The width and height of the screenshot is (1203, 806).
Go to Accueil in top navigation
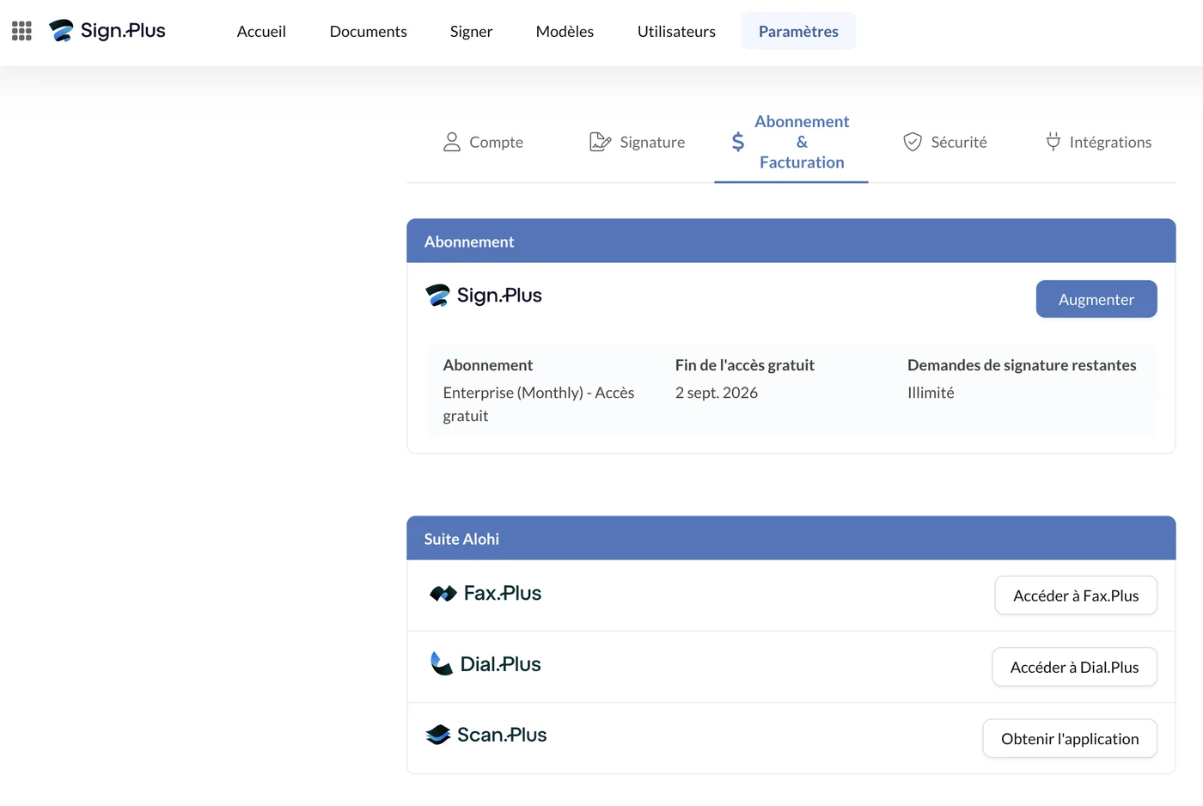point(261,31)
